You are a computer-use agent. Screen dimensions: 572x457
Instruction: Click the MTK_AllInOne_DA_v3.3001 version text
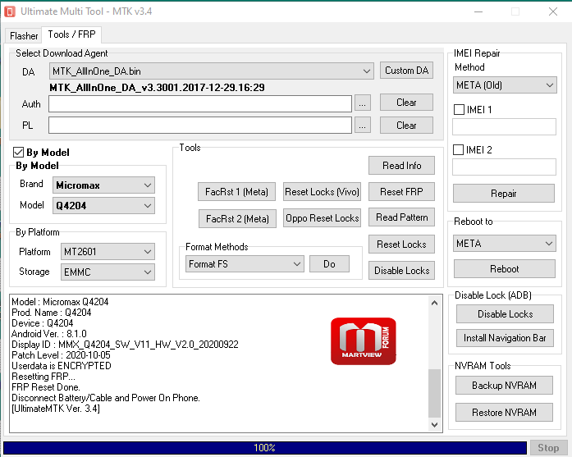(157, 88)
